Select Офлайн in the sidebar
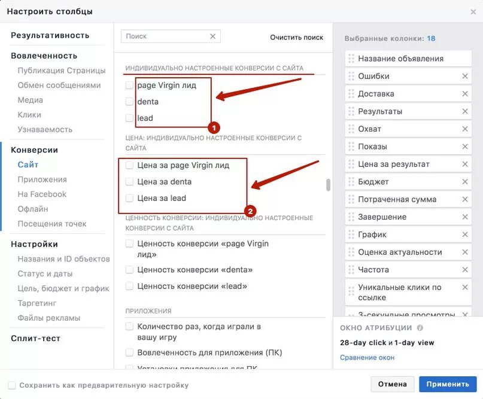This screenshot has height=399, width=483. point(33,209)
